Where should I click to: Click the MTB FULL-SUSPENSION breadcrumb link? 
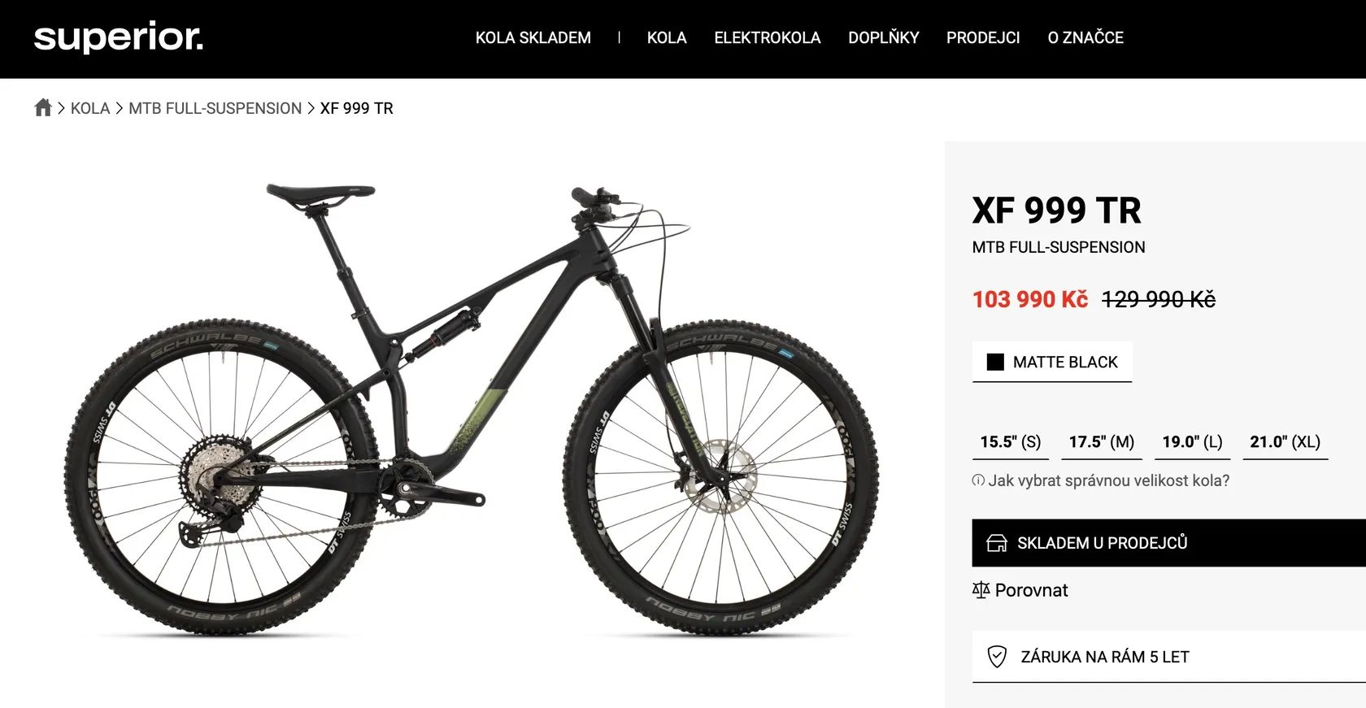click(x=215, y=108)
